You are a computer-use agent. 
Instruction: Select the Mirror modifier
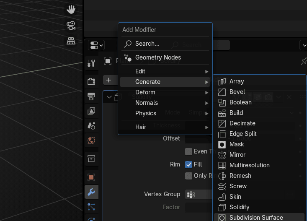coord(237,155)
